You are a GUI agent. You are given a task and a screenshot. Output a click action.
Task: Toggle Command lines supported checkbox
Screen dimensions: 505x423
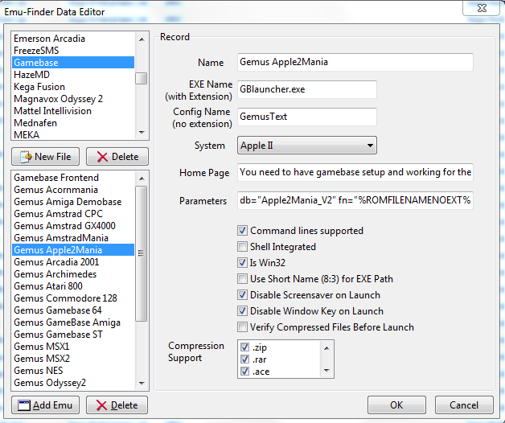click(242, 231)
